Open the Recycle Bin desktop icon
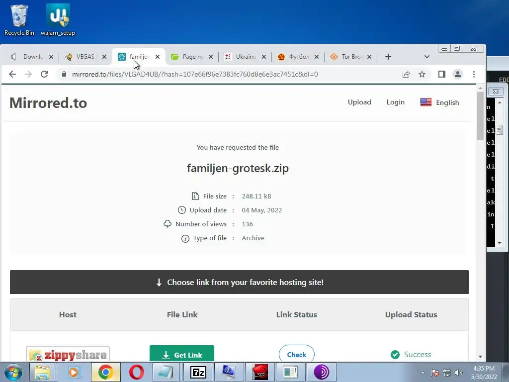The width and height of the screenshot is (509, 382). (19, 19)
